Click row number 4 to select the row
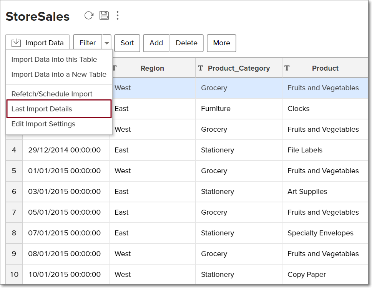The width and height of the screenshot is (372, 288). coord(14,150)
